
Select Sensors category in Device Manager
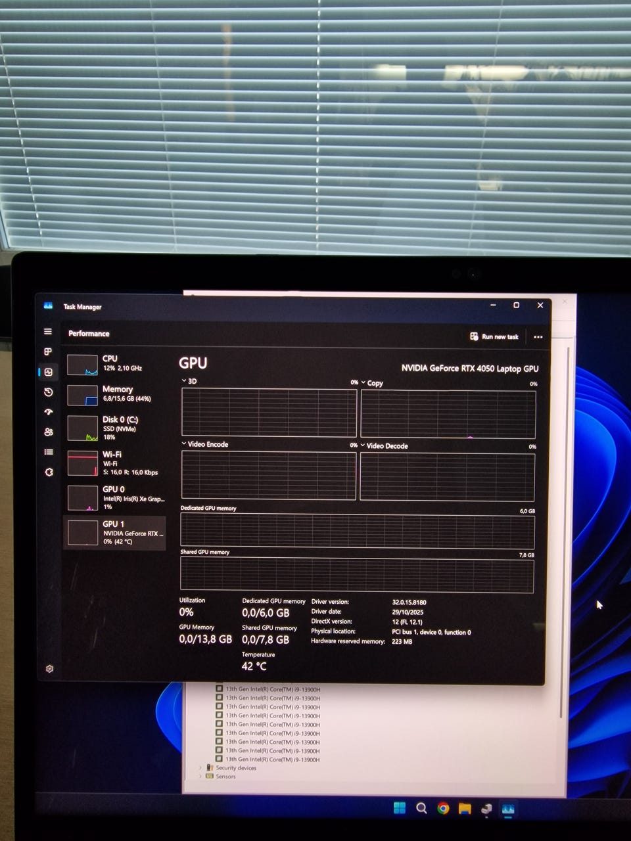(225, 777)
